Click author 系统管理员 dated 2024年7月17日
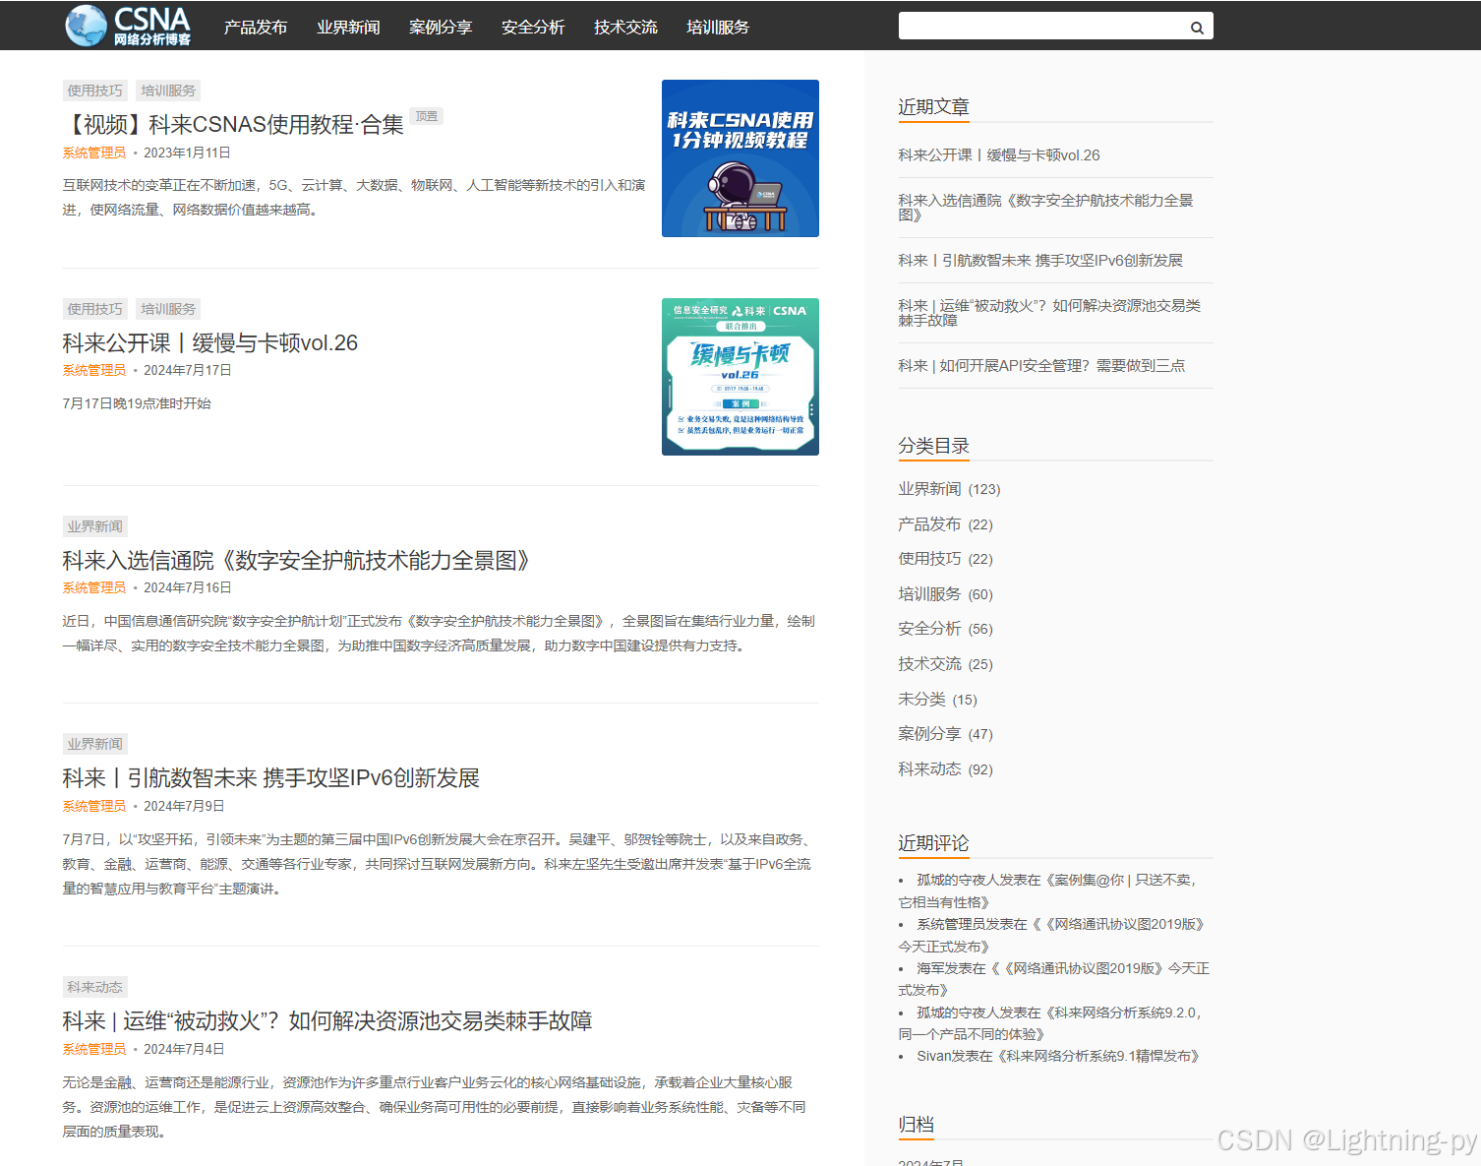Screen dimensions: 1481x1166 [94, 370]
